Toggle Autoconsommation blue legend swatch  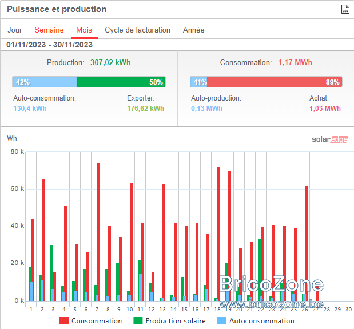pyautogui.click(x=222, y=320)
